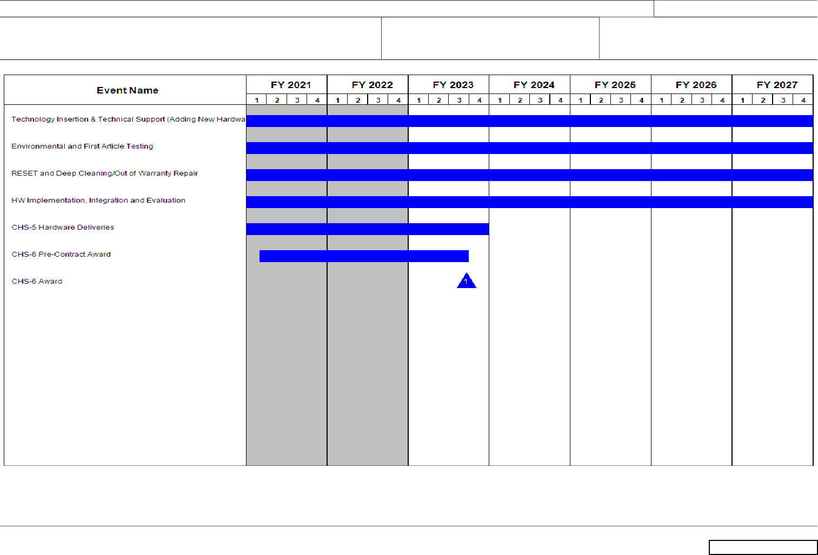This screenshot has width=818, height=555.
Task: Click the Environmental and First Article Testing bar
Action: coord(529,148)
